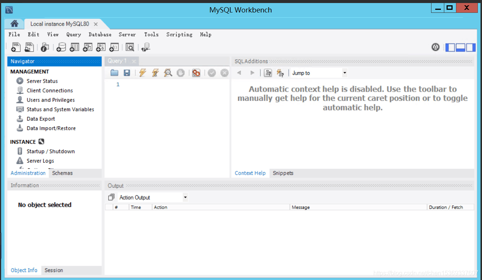Open SQL script file toolbar icon

pos(29,47)
